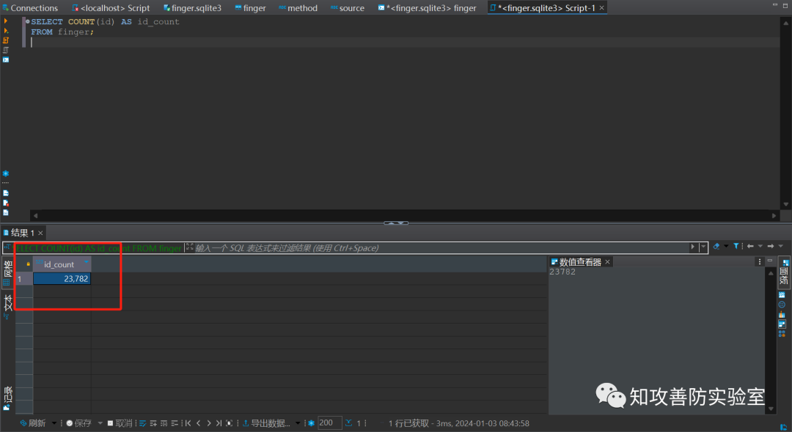Image resolution: width=792 pixels, height=432 pixels.
Task: Open the <localhost> Script tab
Action: [x=111, y=8]
